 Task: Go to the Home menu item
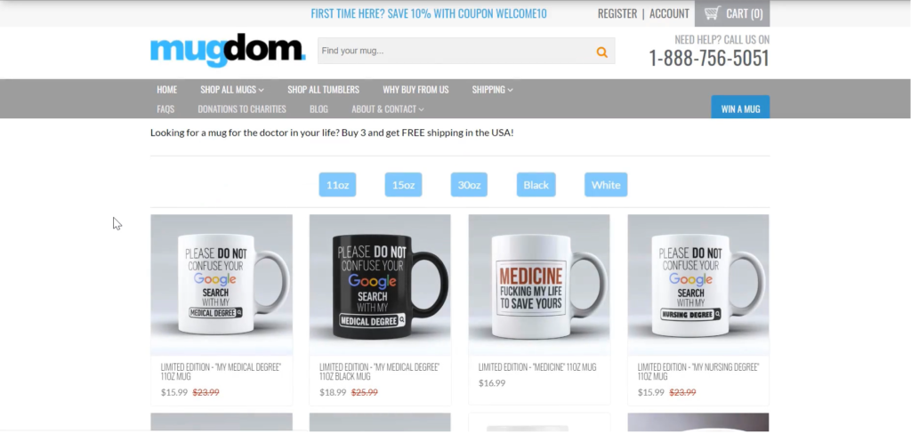pyautogui.click(x=166, y=90)
